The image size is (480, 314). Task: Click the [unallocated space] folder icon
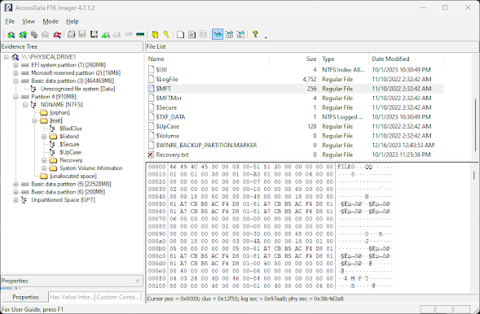pos(44,176)
